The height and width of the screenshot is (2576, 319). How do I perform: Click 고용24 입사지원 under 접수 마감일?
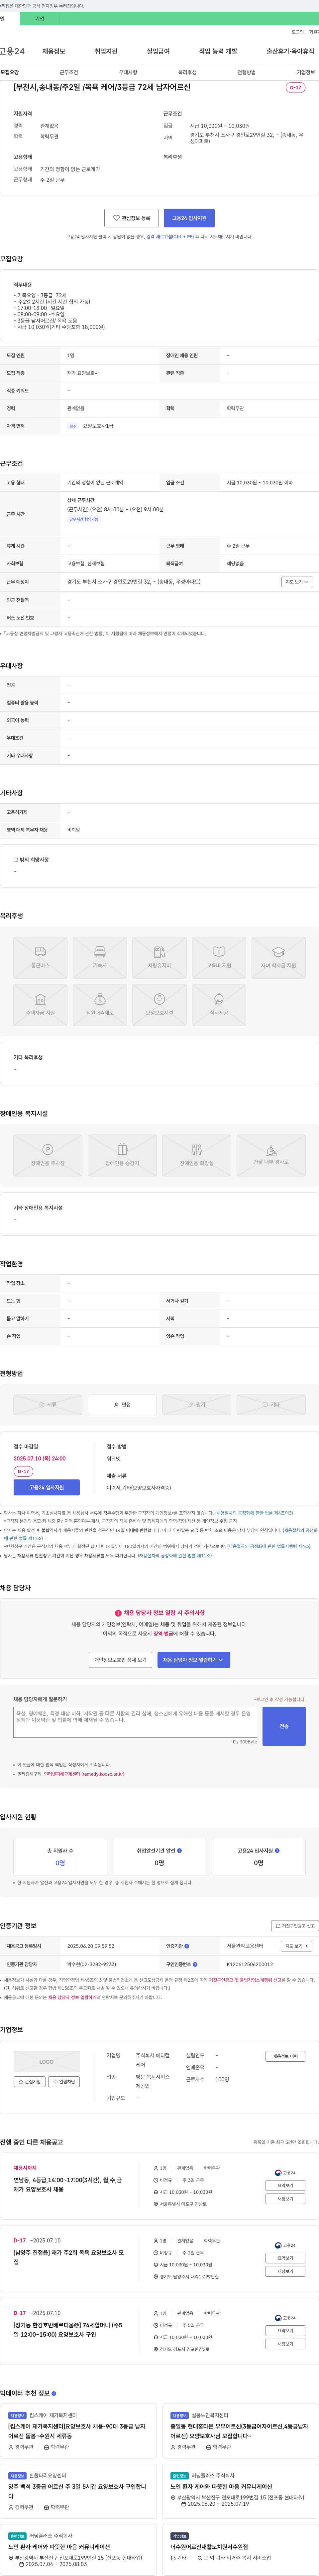(47, 1487)
